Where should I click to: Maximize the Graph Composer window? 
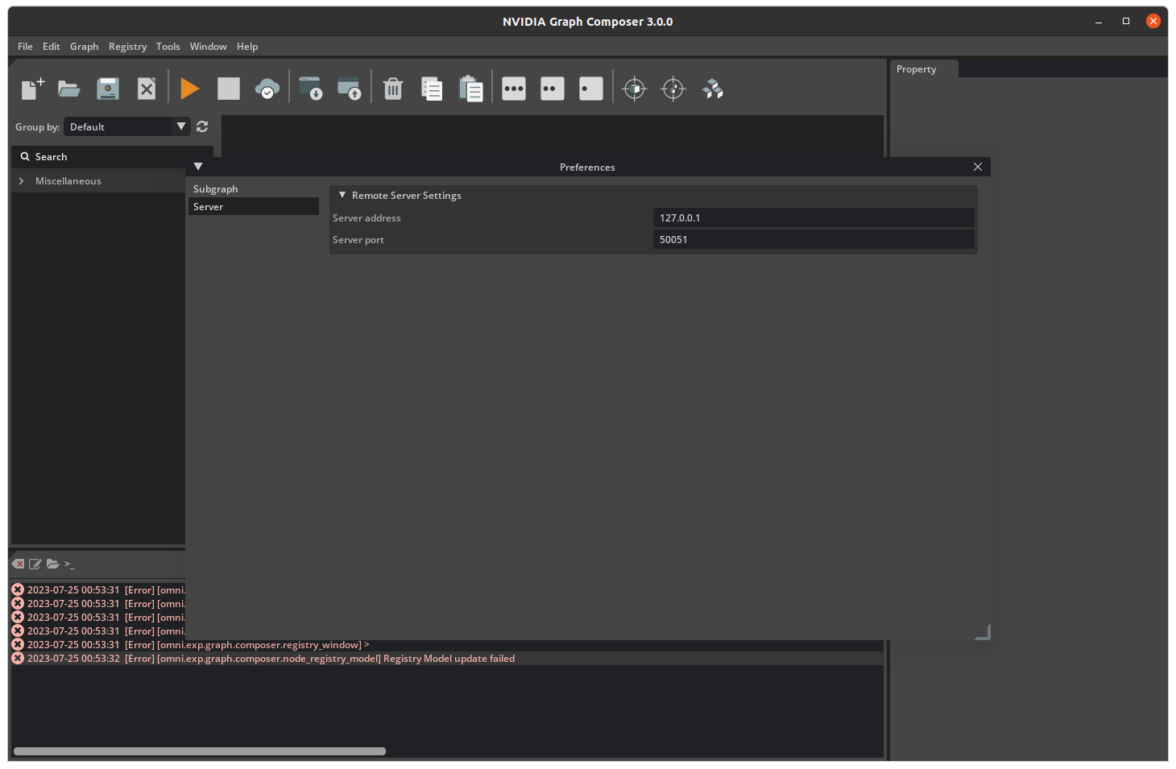pos(1126,21)
